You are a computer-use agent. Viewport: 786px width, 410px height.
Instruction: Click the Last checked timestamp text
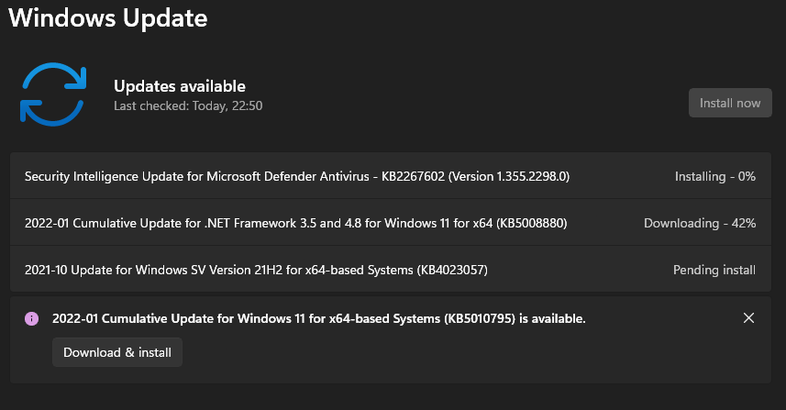[188, 106]
